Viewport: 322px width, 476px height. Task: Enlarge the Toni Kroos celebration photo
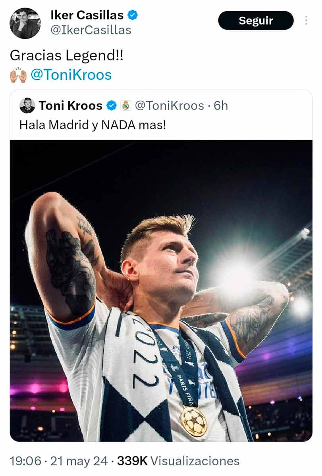click(x=161, y=290)
